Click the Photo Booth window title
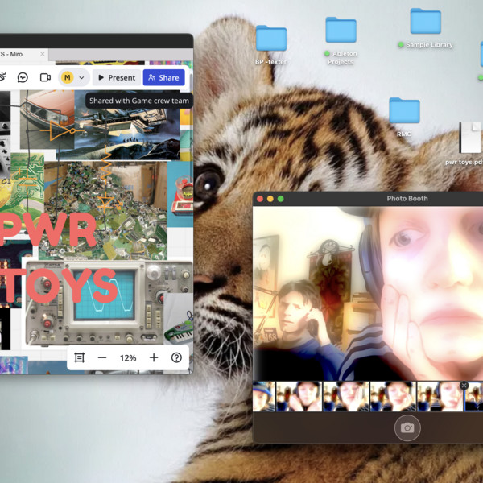Viewport: 483px width, 483px height. (x=407, y=199)
